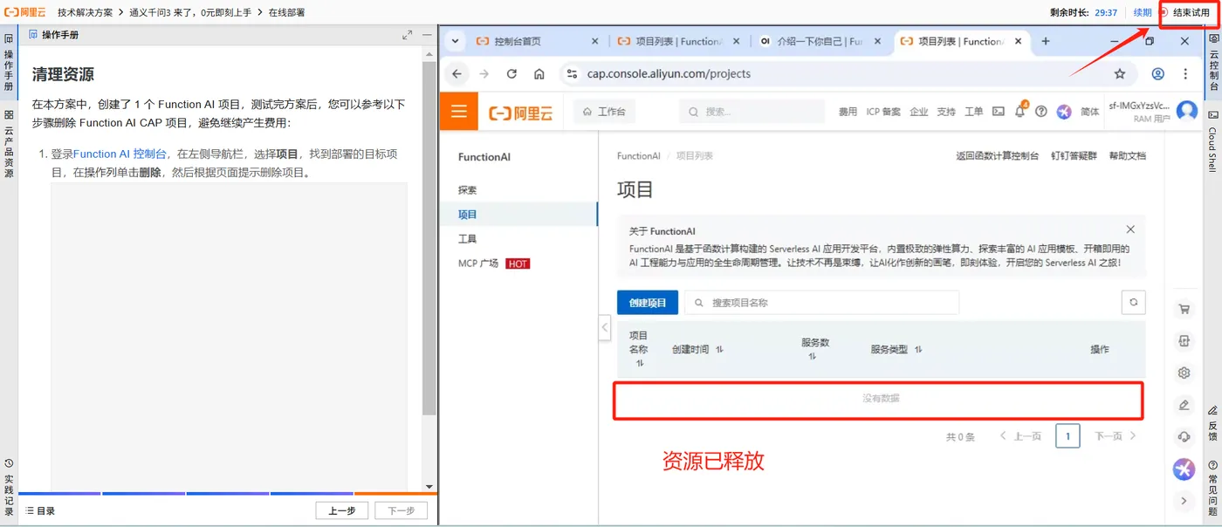Open the 钉钉答疑群 link

point(1074,155)
